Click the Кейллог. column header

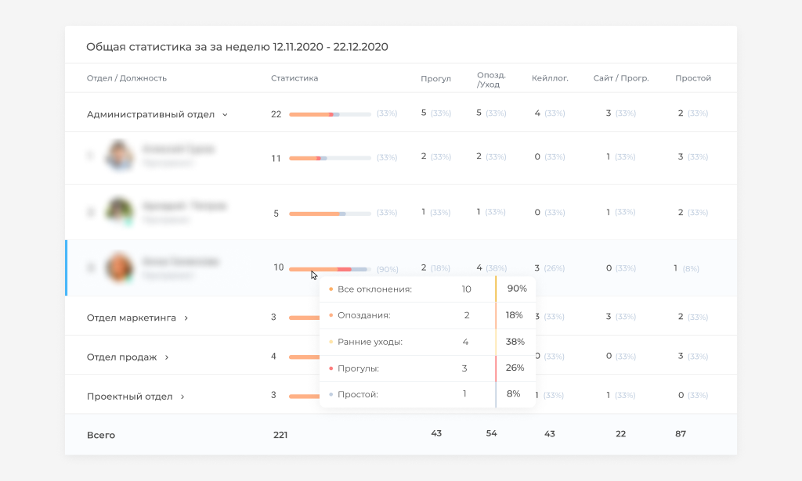click(550, 78)
